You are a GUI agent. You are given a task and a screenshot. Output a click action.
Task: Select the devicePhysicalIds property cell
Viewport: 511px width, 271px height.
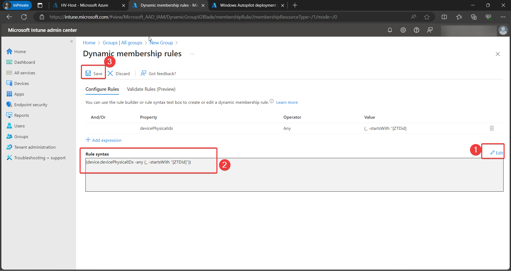(156, 128)
